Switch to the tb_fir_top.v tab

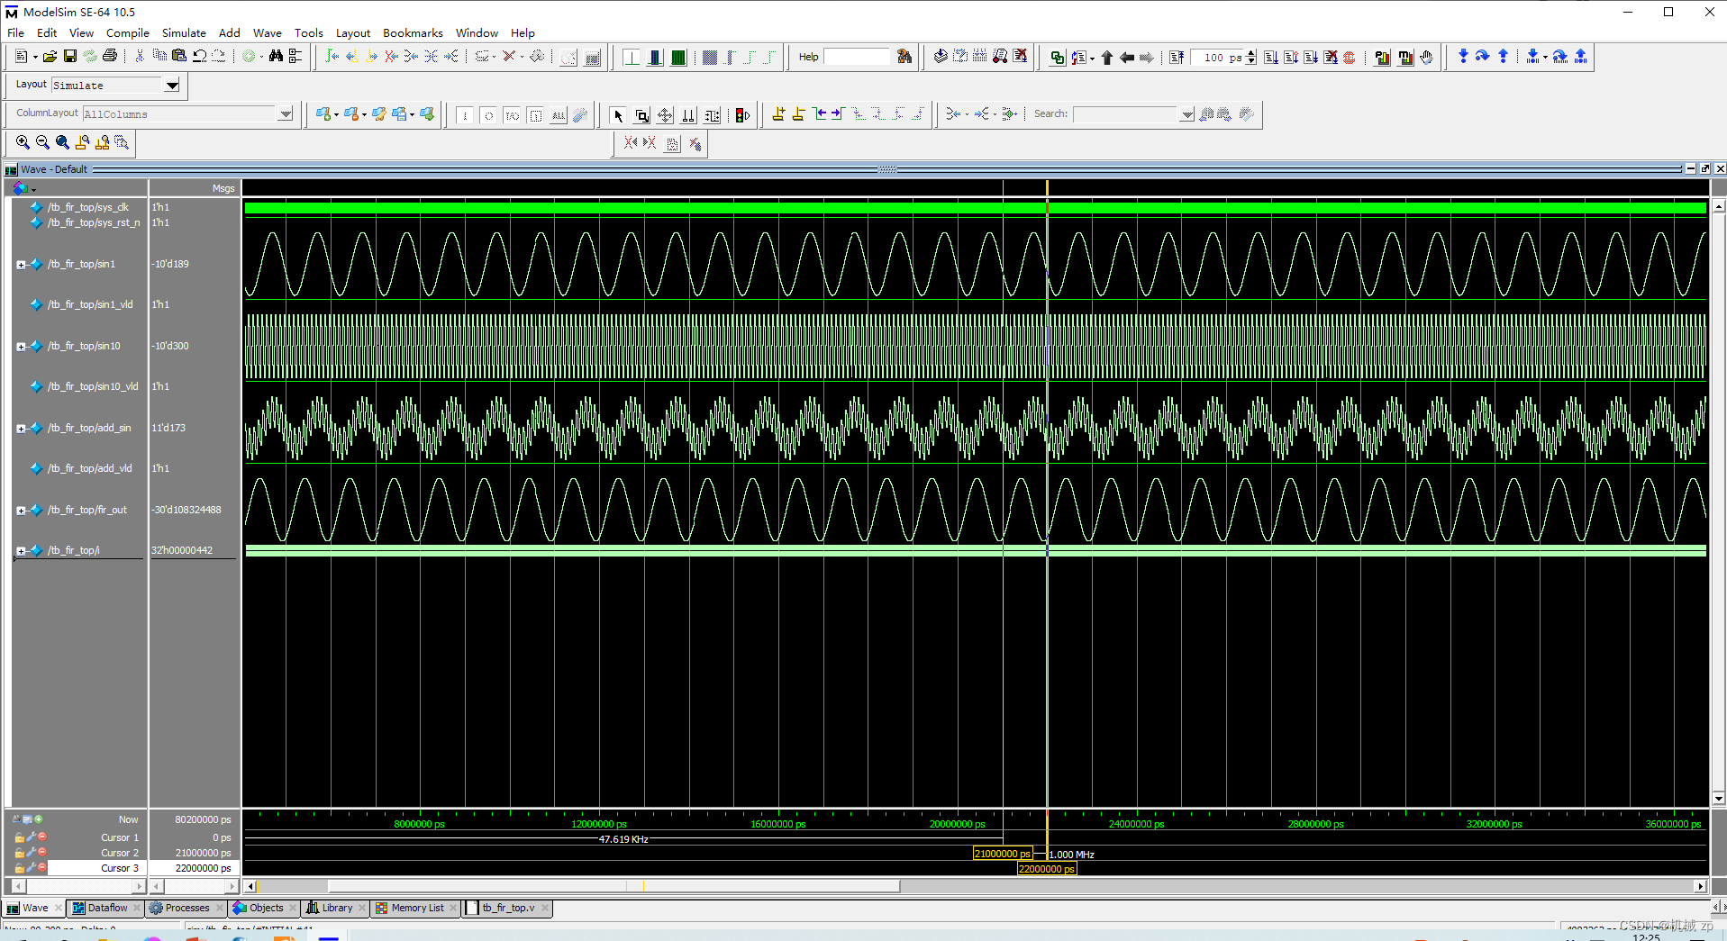(507, 908)
